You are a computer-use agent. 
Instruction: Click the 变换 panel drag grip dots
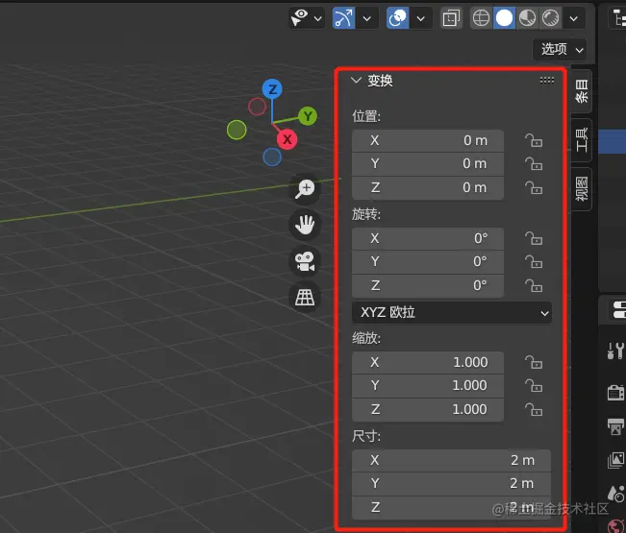pos(546,81)
